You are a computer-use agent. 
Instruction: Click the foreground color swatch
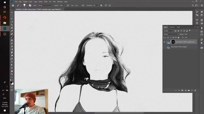coord(11,82)
